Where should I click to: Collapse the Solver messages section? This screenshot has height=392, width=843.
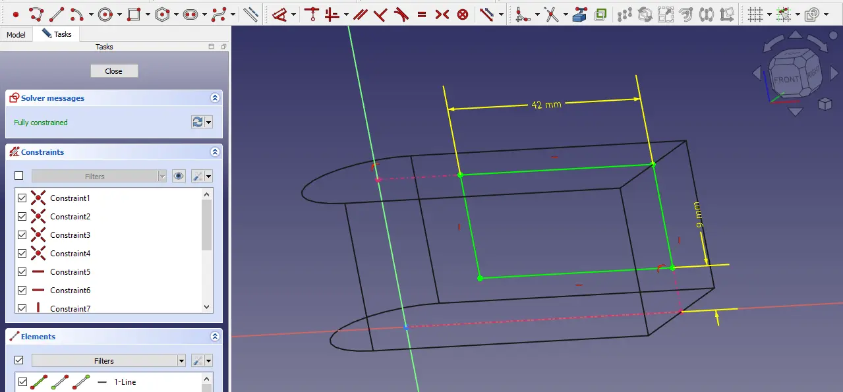(x=215, y=98)
